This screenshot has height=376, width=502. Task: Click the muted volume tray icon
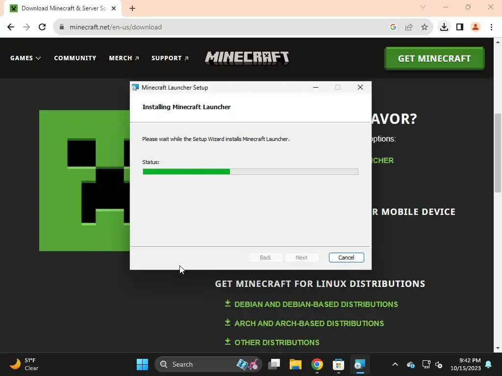coord(439,364)
